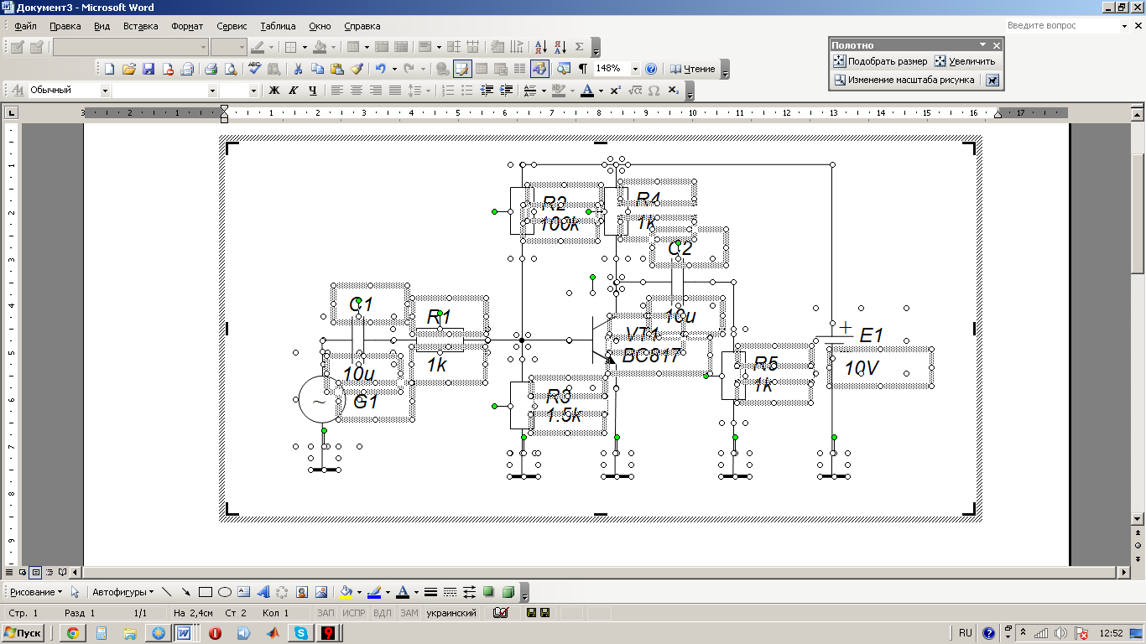Create a new blank document

(x=109, y=69)
